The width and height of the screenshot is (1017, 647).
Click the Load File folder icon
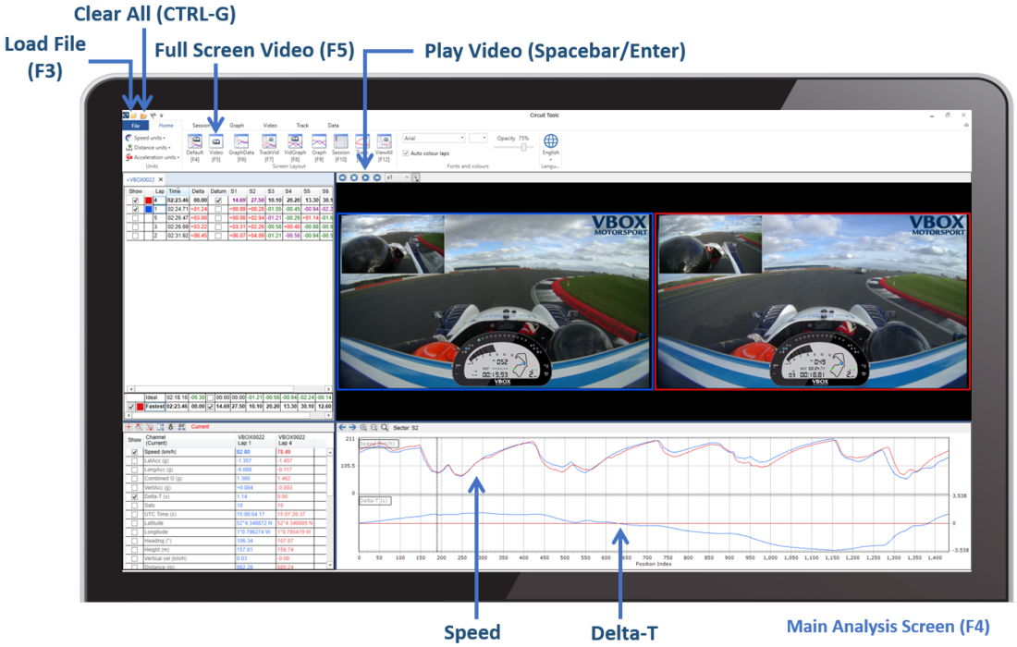point(134,116)
